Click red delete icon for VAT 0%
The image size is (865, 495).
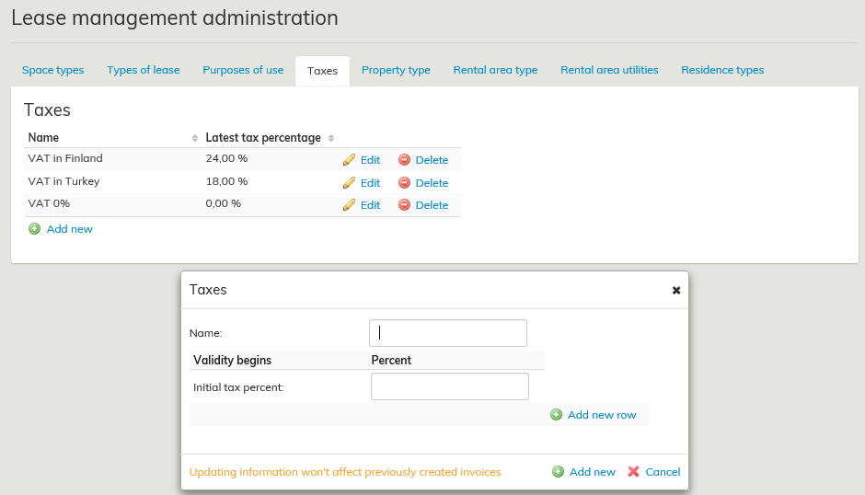click(x=404, y=205)
